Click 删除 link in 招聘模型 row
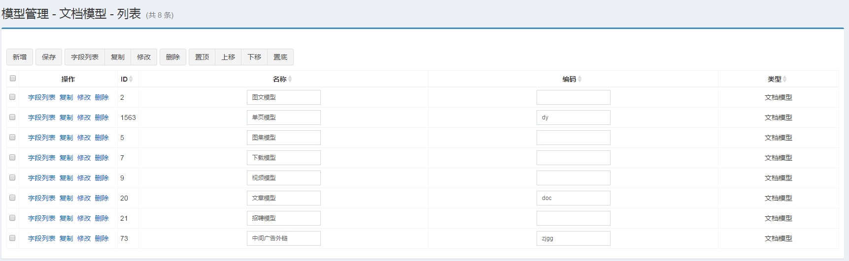The image size is (849, 261). tap(102, 218)
